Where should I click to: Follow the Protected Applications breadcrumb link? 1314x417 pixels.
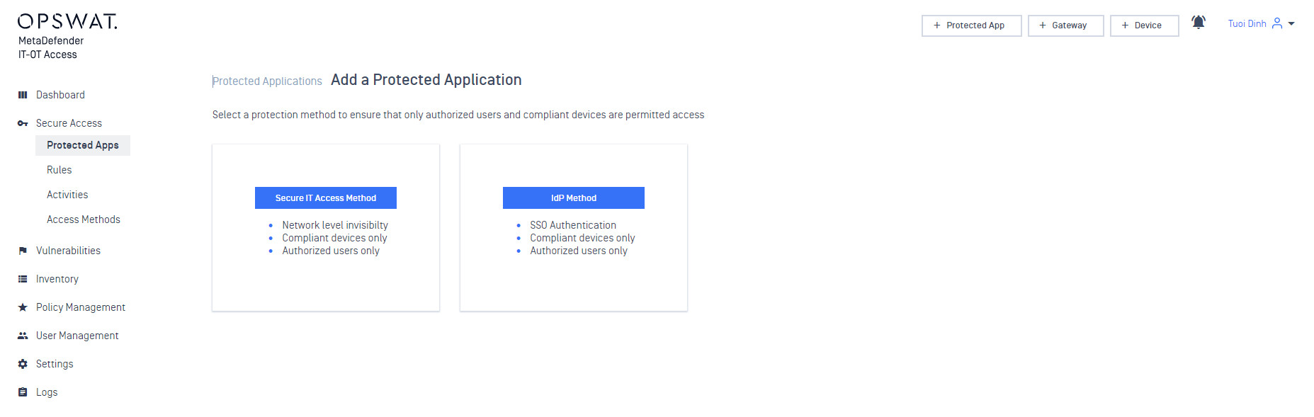(x=268, y=81)
